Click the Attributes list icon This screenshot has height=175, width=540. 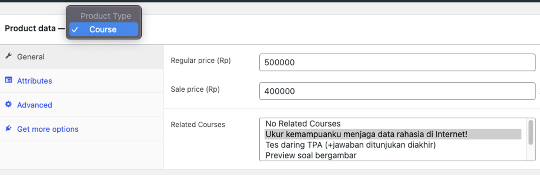coord(8,80)
